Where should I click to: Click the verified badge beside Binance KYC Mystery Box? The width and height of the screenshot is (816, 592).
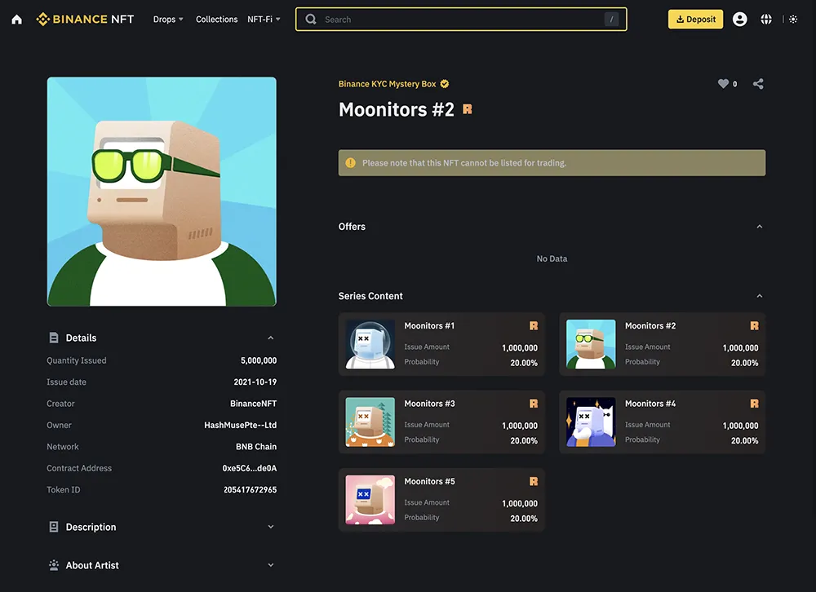point(445,84)
